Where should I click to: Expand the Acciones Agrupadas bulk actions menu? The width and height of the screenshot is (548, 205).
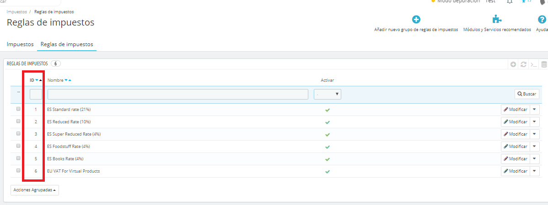35,189
